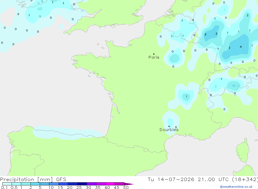This screenshot has height=189, width=258.
Task: Click the Paris city label
Action: [x=154, y=57]
